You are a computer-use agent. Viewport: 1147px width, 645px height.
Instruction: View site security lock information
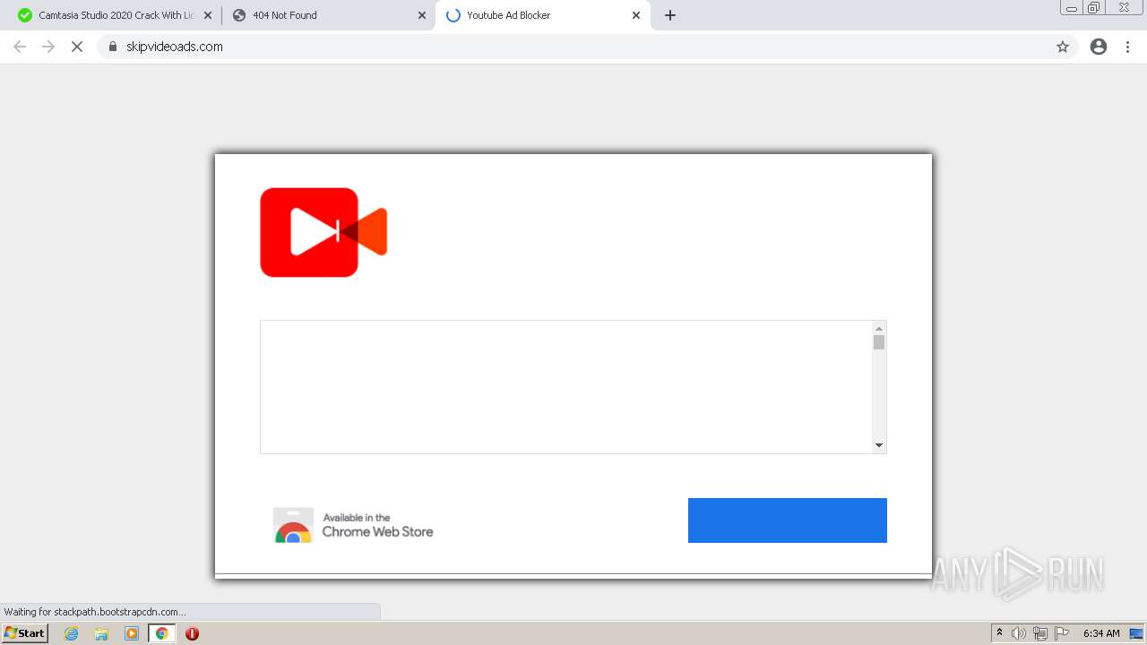(113, 47)
